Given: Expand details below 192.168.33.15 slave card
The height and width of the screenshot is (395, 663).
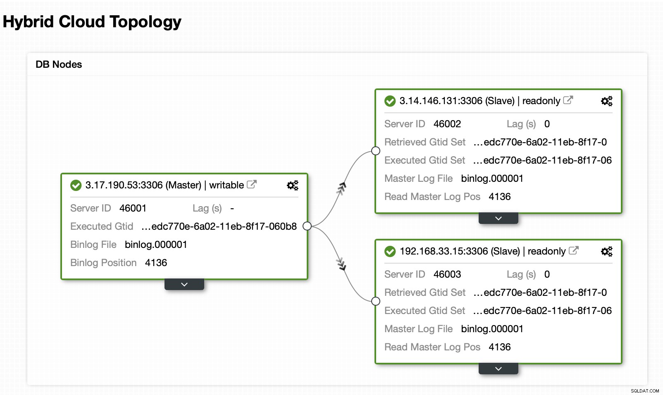Looking at the screenshot, I should pos(498,369).
